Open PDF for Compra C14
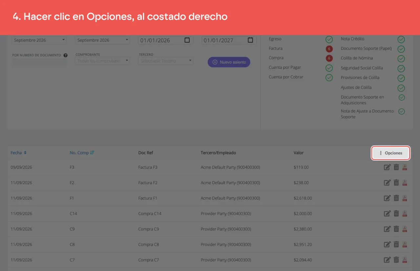Image resolution: width=420 pixels, height=271 pixels. [405, 214]
